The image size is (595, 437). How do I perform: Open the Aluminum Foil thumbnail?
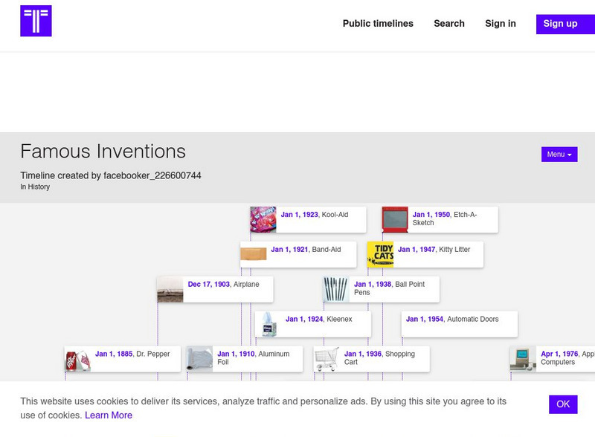point(200,360)
